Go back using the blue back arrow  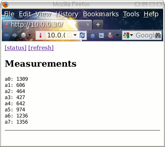pyautogui.click(x=6, y=35)
